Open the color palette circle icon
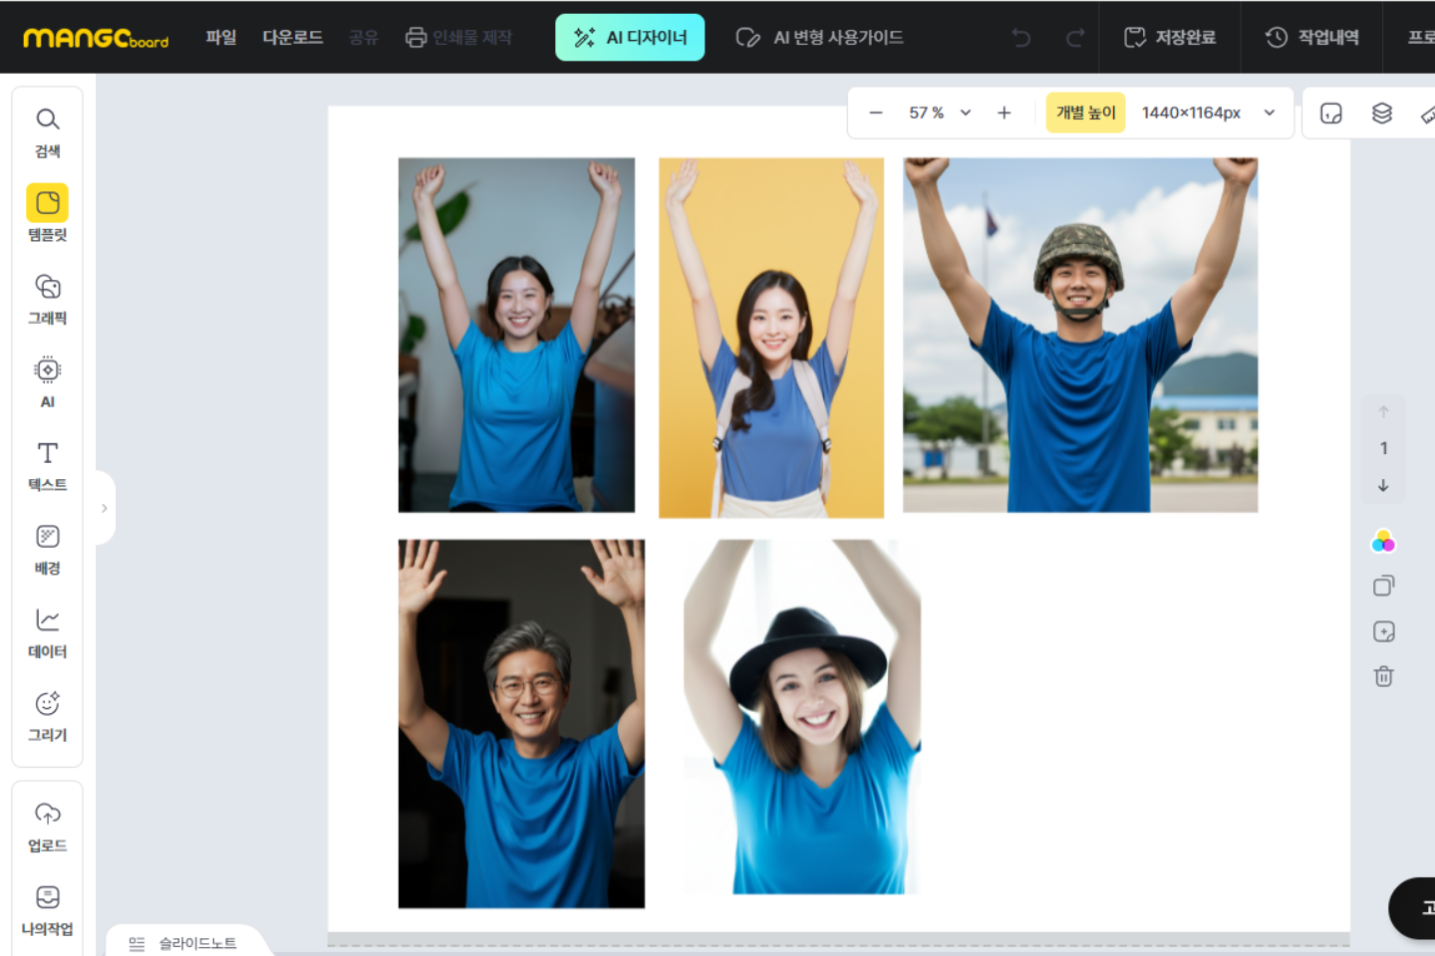 pyautogui.click(x=1383, y=542)
